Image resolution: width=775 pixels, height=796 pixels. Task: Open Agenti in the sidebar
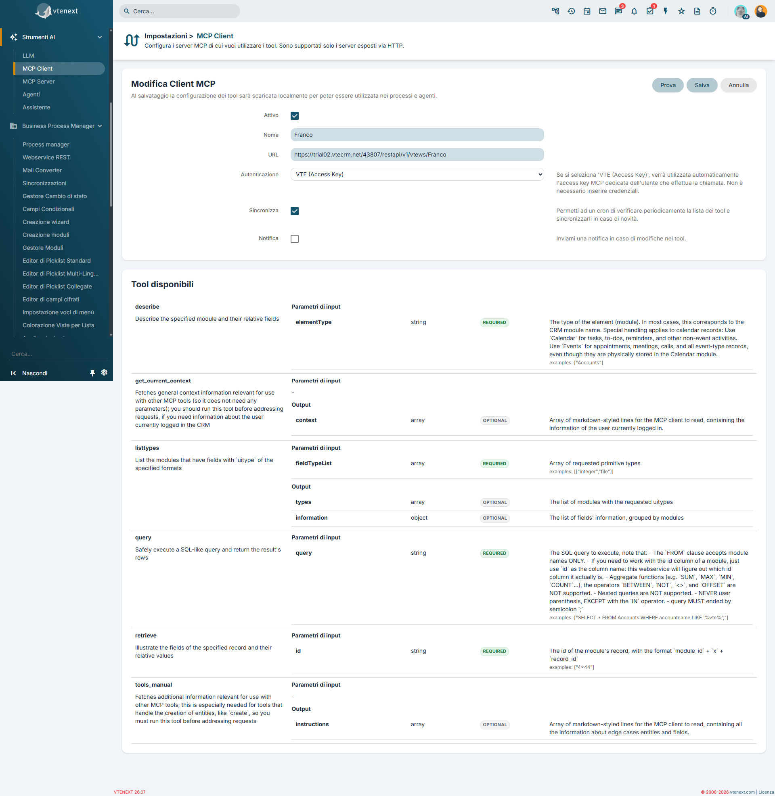point(31,95)
